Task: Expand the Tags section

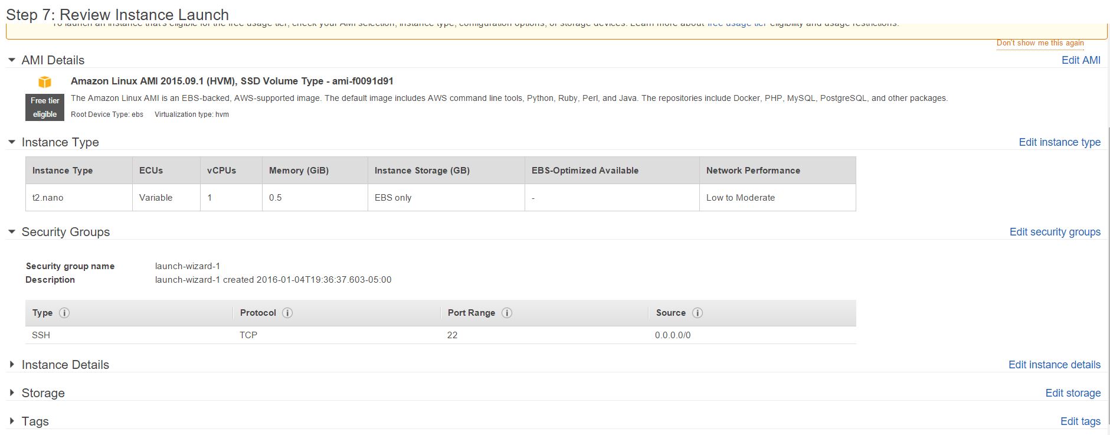Action: pyautogui.click(x=12, y=421)
